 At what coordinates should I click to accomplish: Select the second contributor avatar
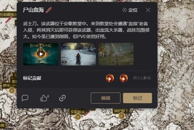pyautogui.click(x=124, y=78)
